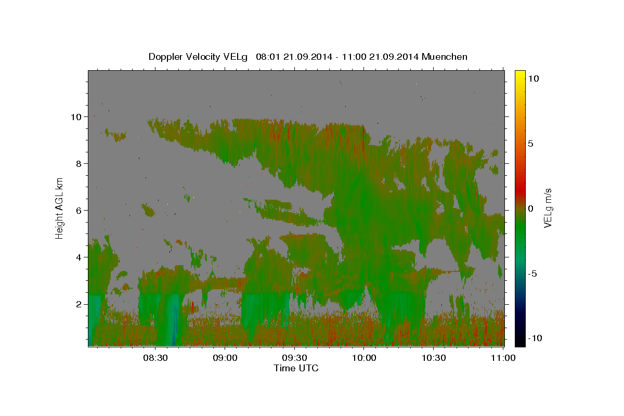The image size is (624, 416).
Task: Click the 09:30 time tick label
Action: point(295,358)
